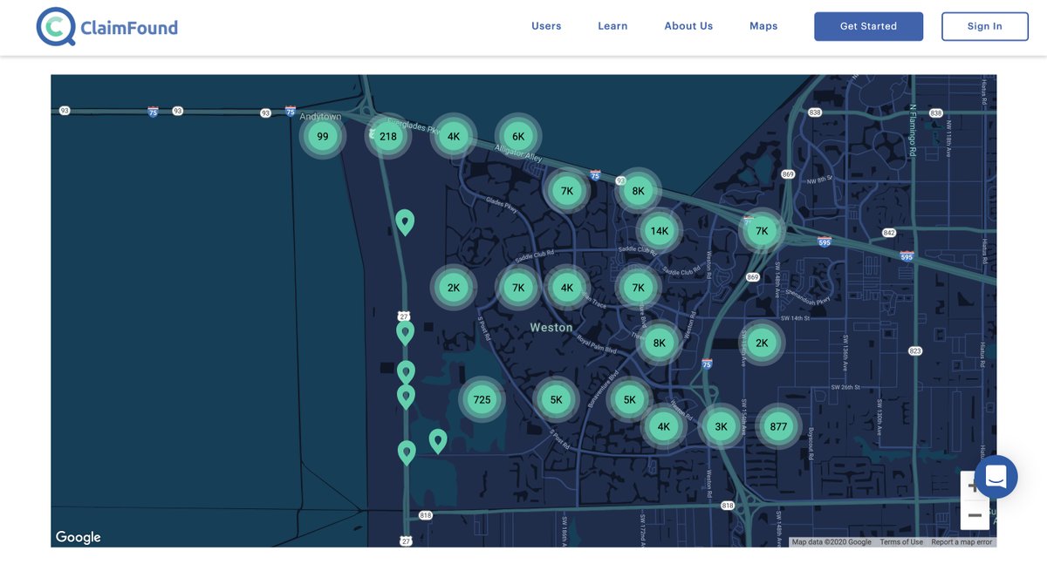Open the Users menu item

click(x=546, y=26)
